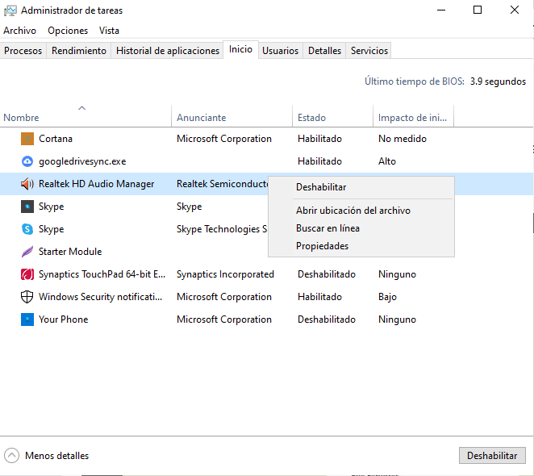
Task: Collapse view with Menos detalles arrow icon
Action: tap(11, 456)
